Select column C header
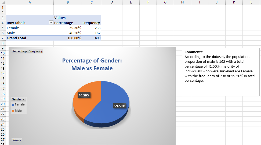The height and width of the screenshot is (145, 261). [x=91, y=2]
